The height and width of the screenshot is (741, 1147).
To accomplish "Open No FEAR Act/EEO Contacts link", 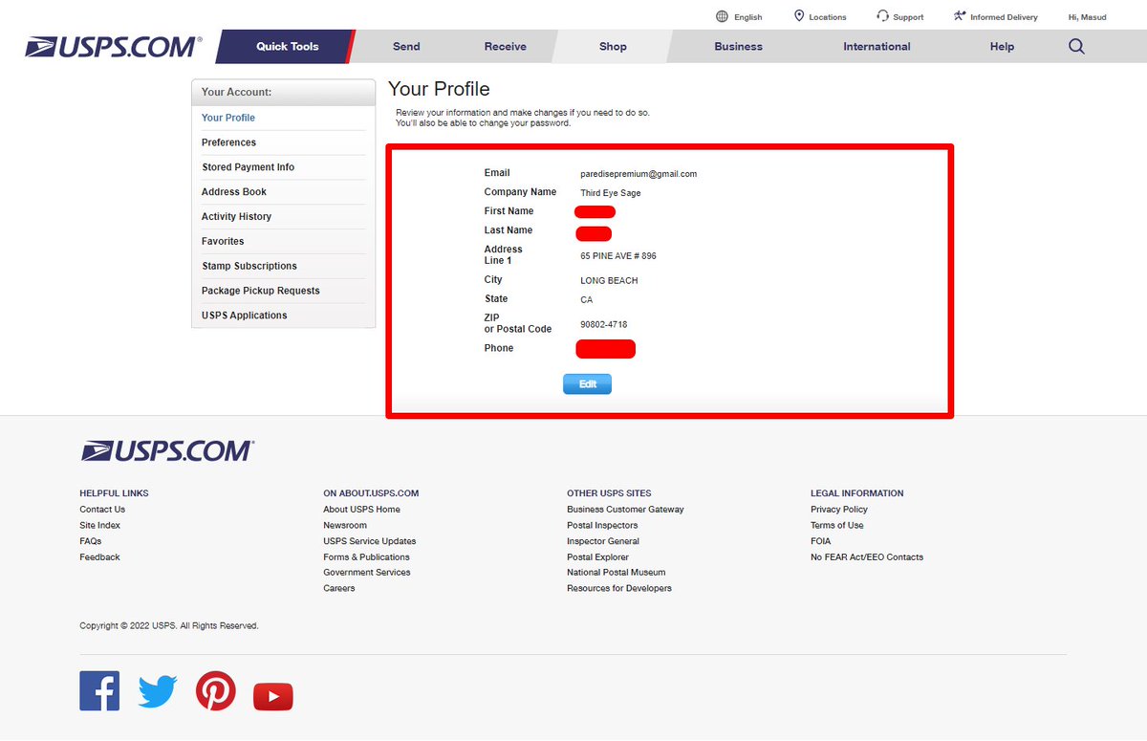I will pyautogui.click(x=867, y=557).
